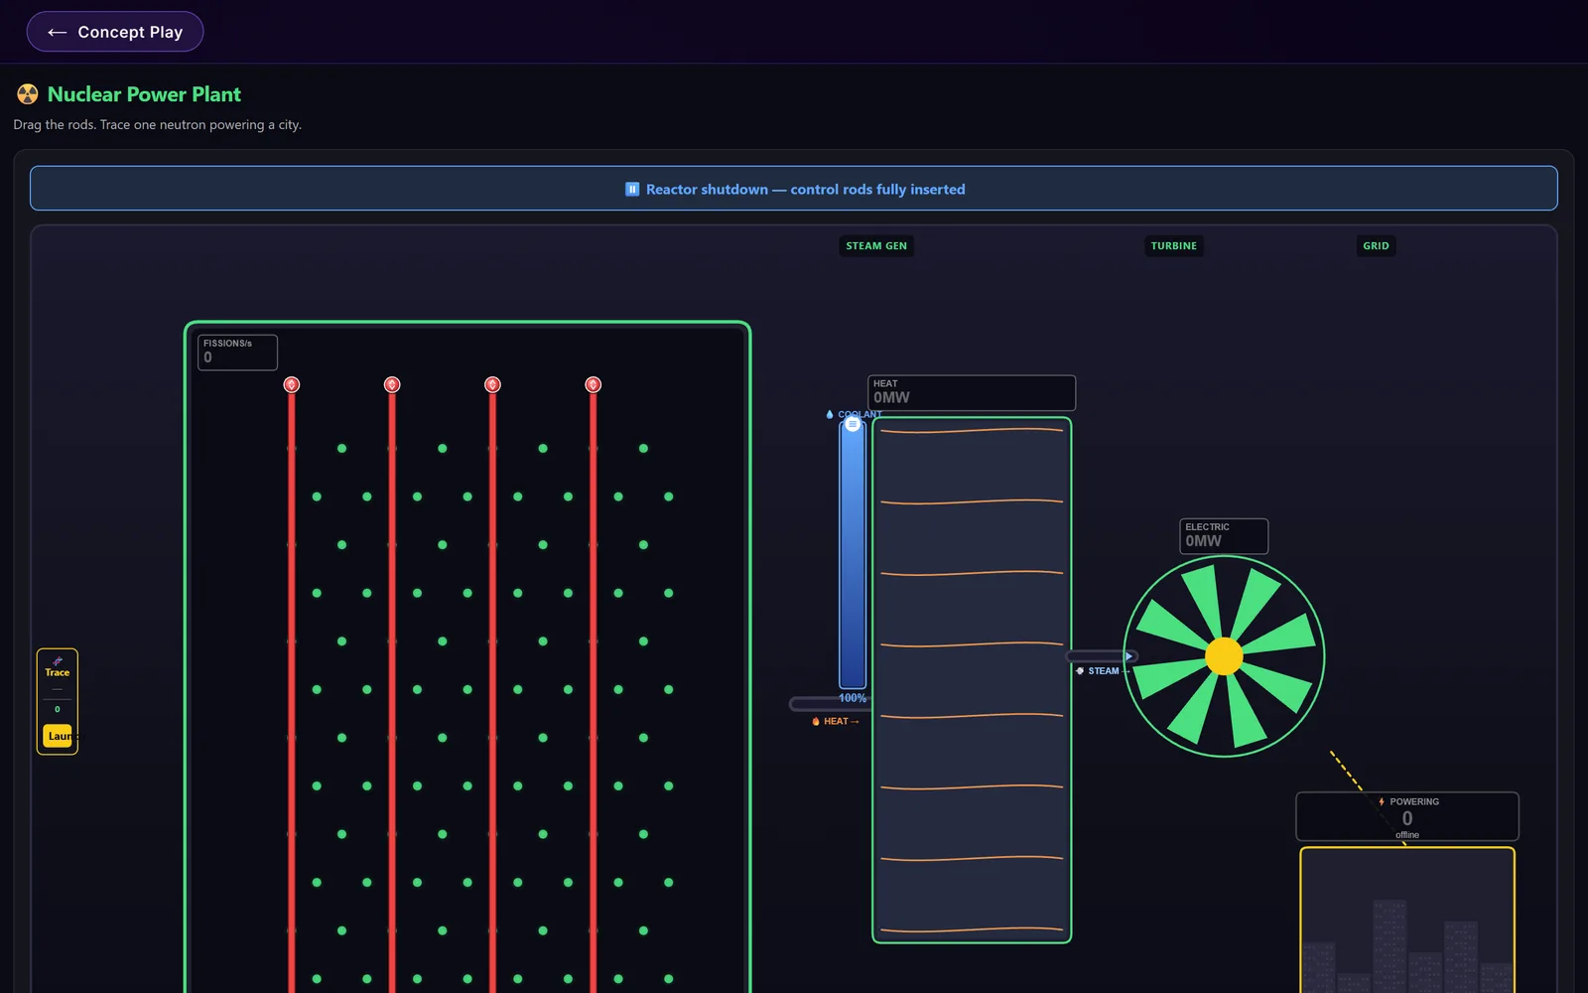
Task: Click the first control rod's red handle
Action: click(x=292, y=384)
